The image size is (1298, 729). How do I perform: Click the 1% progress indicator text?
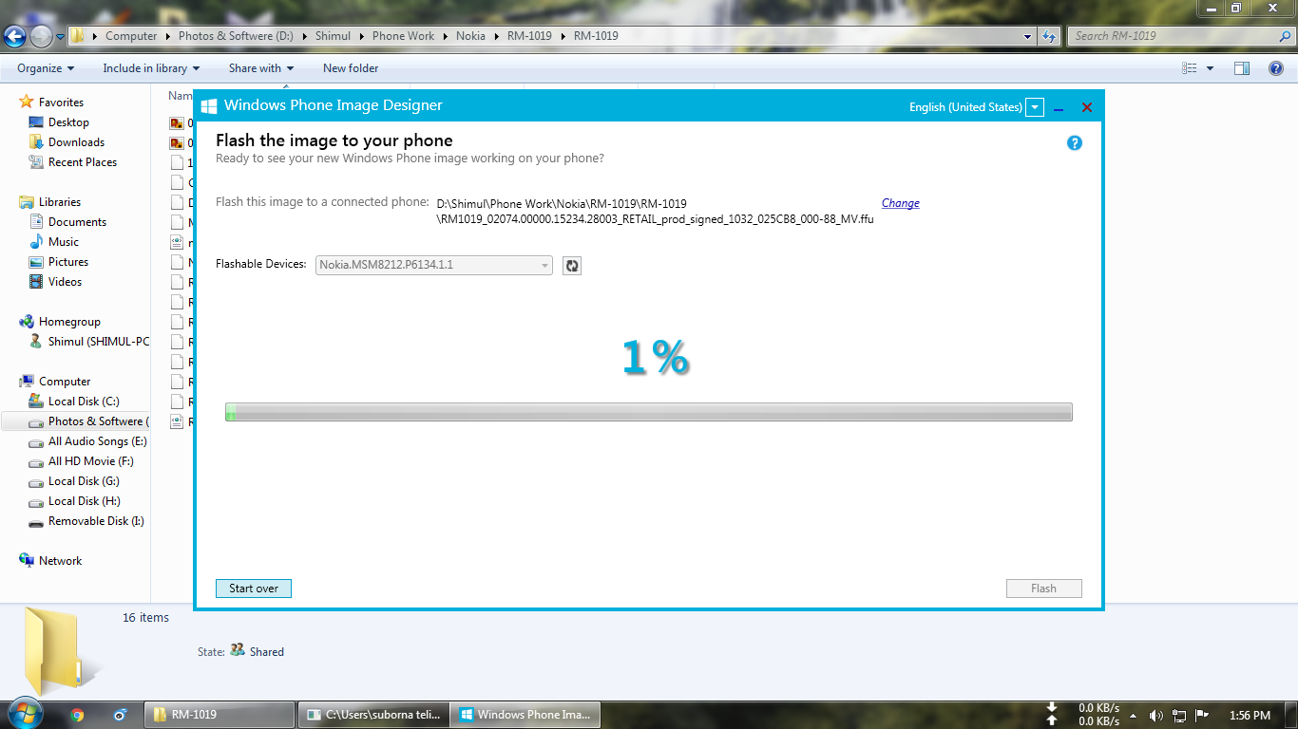click(656, 357)
